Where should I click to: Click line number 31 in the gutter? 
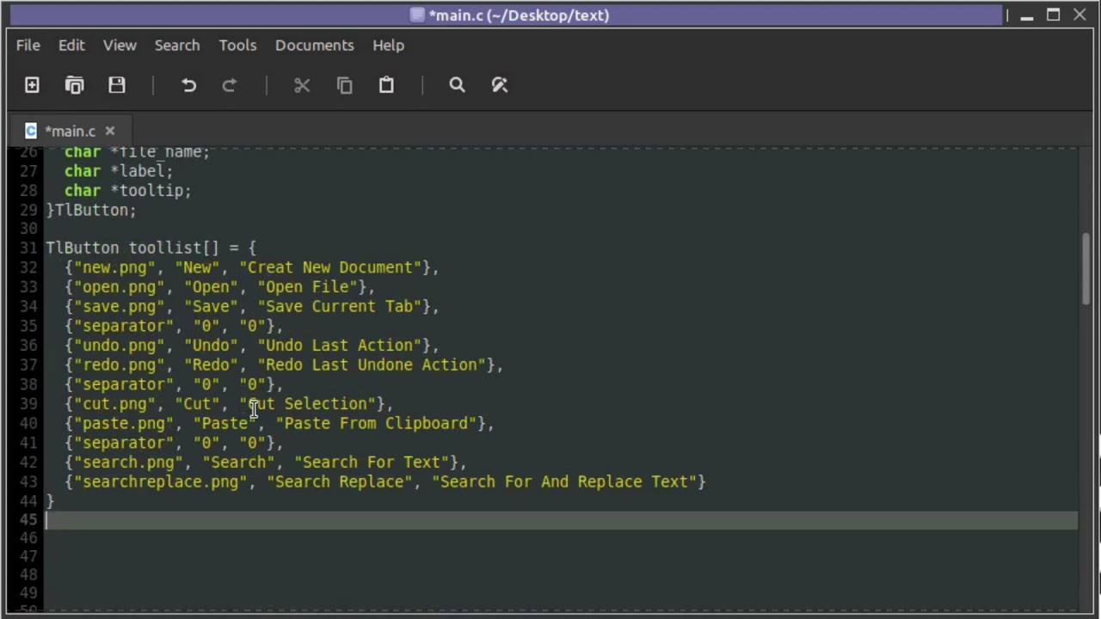click(28, 248)
